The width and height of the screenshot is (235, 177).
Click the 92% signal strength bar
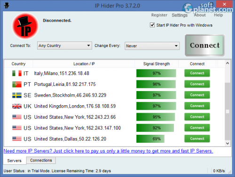pos(155,128)
